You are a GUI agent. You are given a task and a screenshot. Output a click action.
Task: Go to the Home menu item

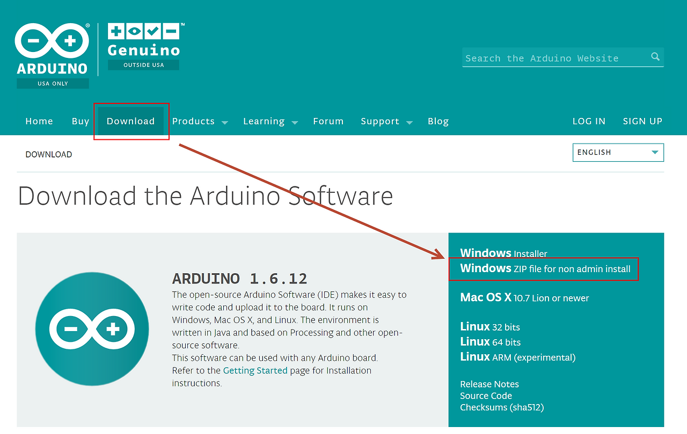click(39, 121)
